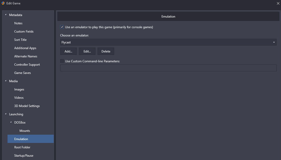
Task: Select the Emulation sidebar item
Action: coord(31,139)
